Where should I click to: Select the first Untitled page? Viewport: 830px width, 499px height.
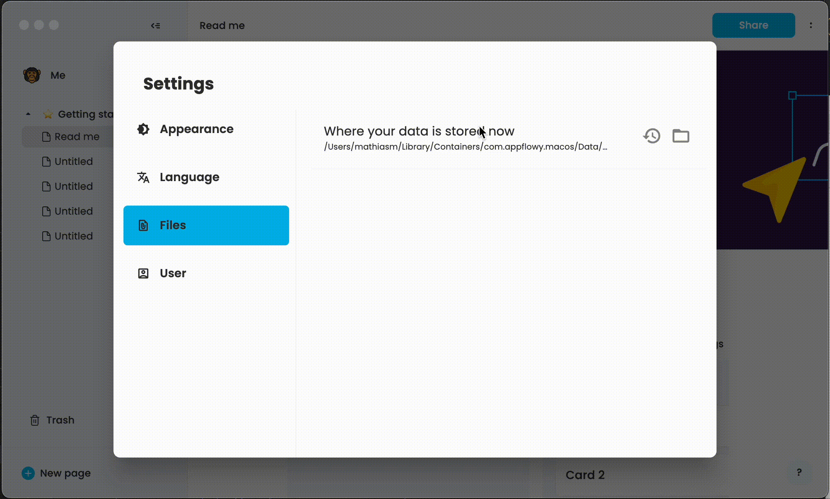(73, 162)
